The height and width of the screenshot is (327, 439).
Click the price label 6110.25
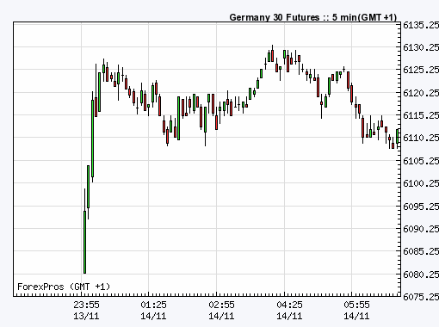[421, 138]
